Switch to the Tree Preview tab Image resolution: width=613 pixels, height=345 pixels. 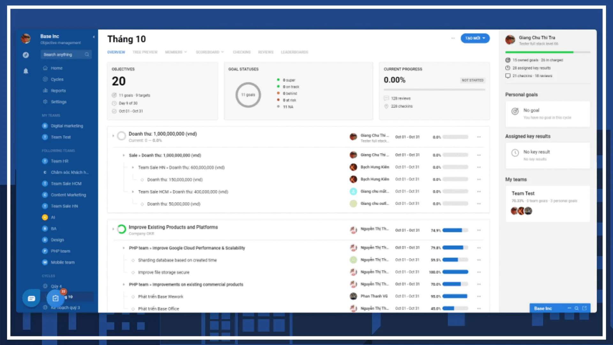(145, 52)
